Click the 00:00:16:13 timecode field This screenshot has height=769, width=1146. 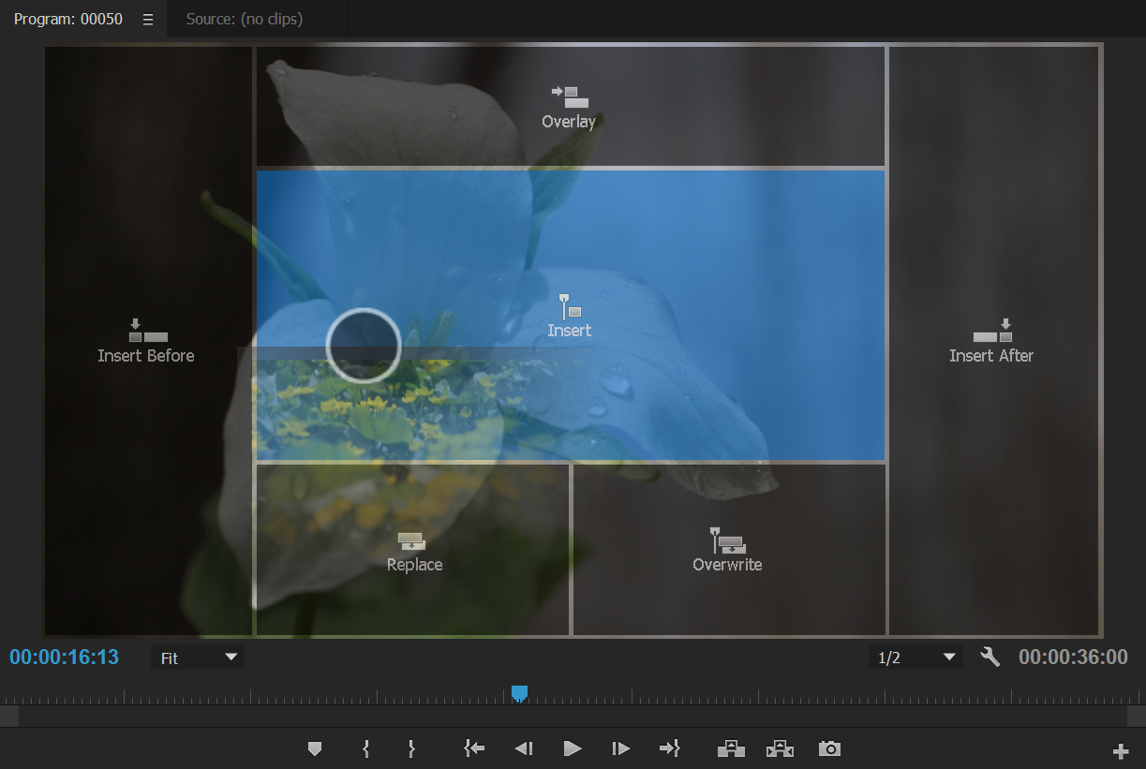pos(64,657)
